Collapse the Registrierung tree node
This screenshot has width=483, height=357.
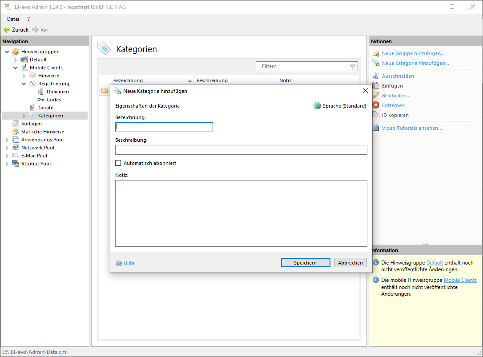coord(24,84)
